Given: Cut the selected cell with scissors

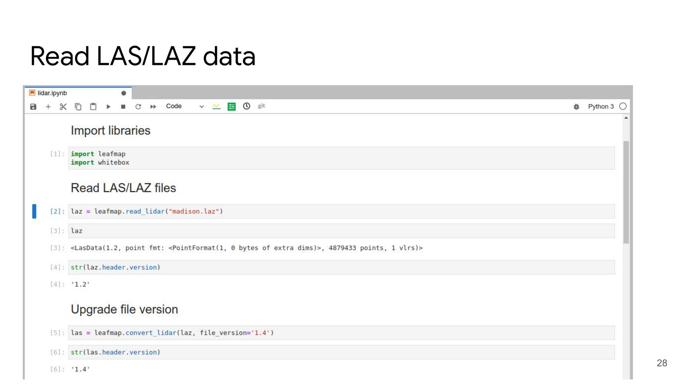Looking at the screenshot, I should point(63,107).
